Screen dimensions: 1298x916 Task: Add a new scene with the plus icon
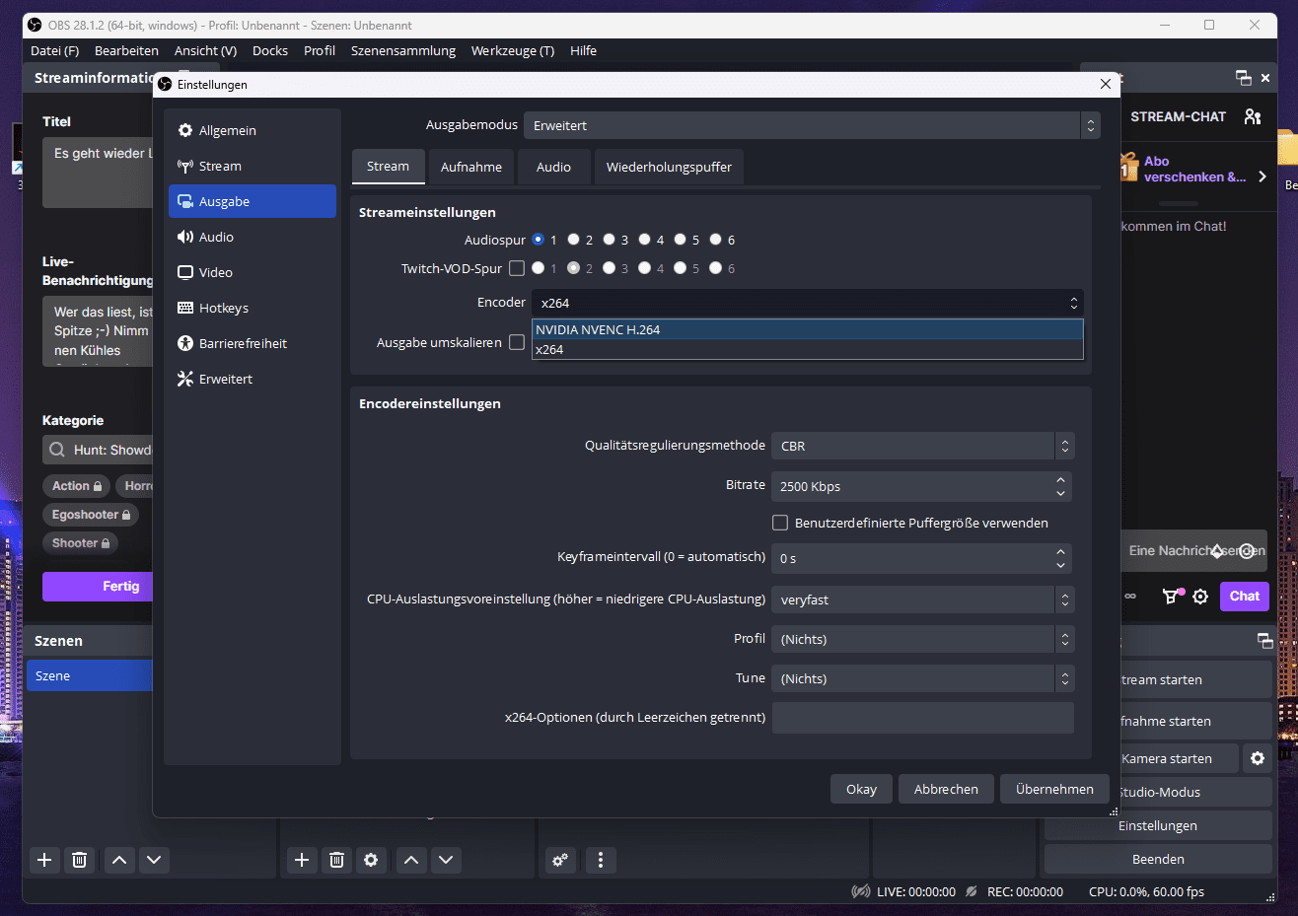(x=44, y=860)
